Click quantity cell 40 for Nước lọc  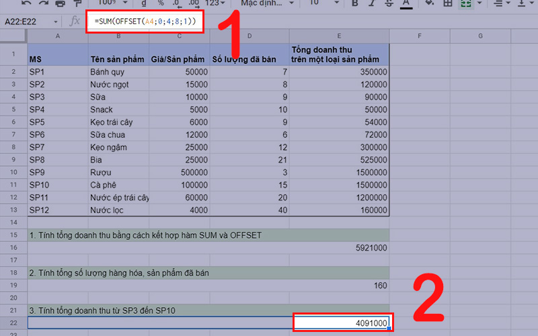(249, 210)
